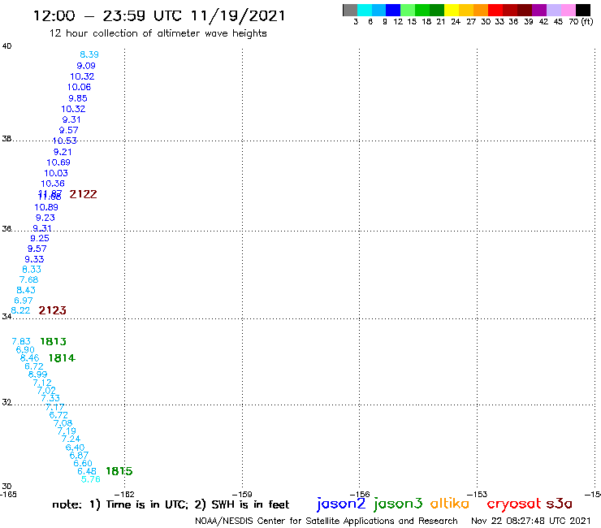Click the 8.33 wave height value

coord(32,270)
